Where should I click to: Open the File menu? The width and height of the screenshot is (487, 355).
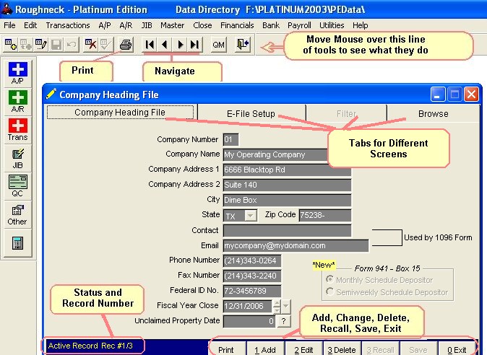(x=9, y=25)
